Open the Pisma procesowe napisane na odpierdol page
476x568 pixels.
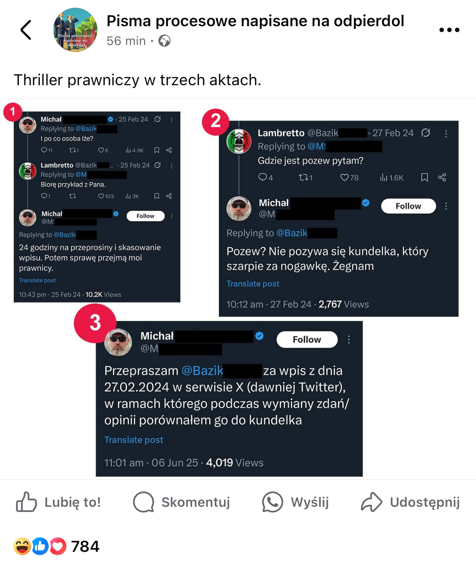pos(255,21)
